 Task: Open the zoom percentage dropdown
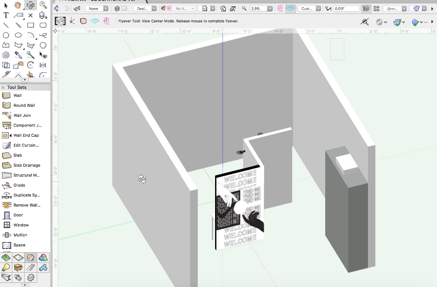coord(270,8)
